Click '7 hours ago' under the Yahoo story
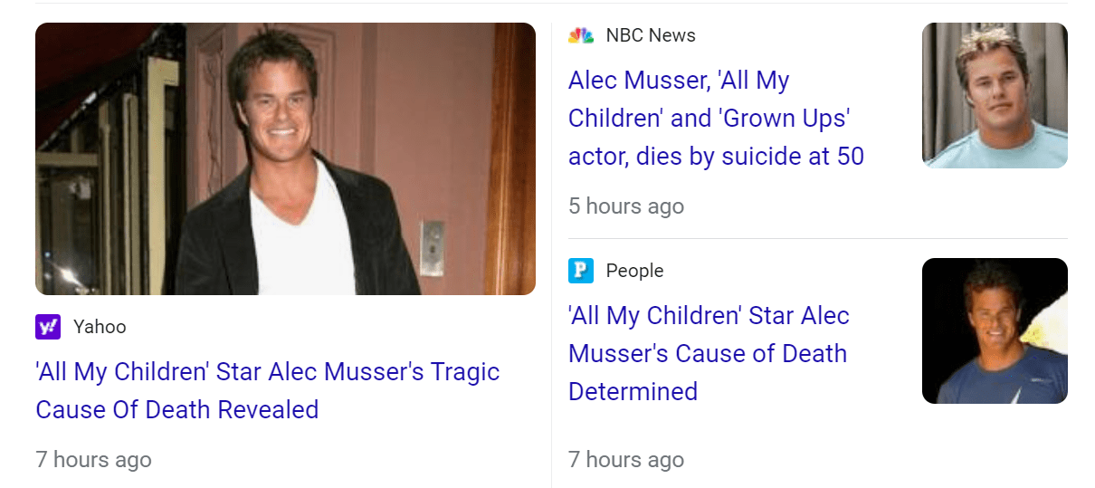The image size is (1095, 488). coord(93,459)
